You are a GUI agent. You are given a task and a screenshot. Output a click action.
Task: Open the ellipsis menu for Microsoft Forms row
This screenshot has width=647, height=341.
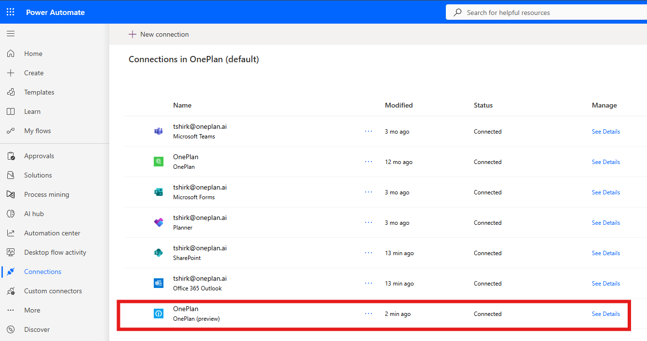(x=368, y=192)
